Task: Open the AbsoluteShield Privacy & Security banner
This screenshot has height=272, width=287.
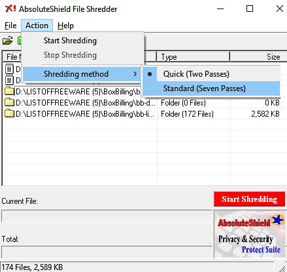Action: (x=250, y=234)
